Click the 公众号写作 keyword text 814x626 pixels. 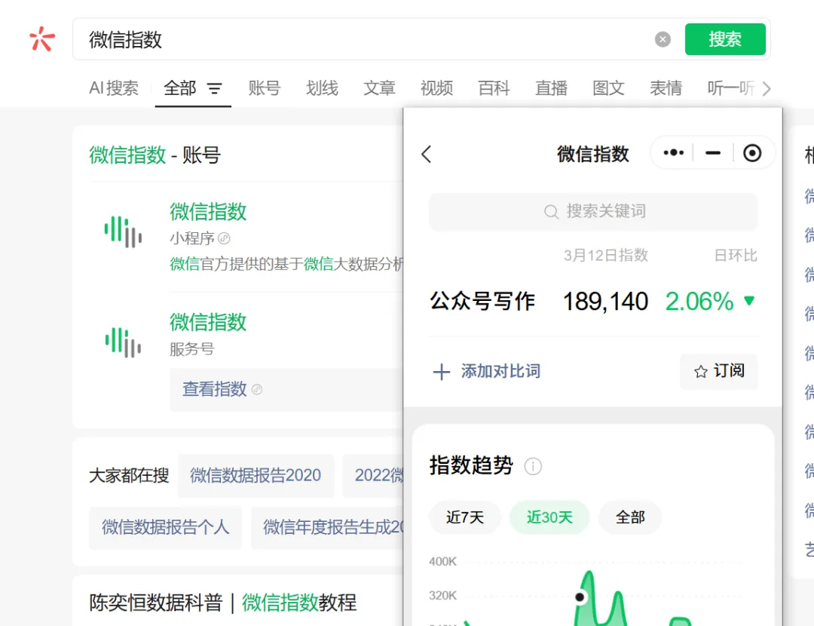(482, 302)
